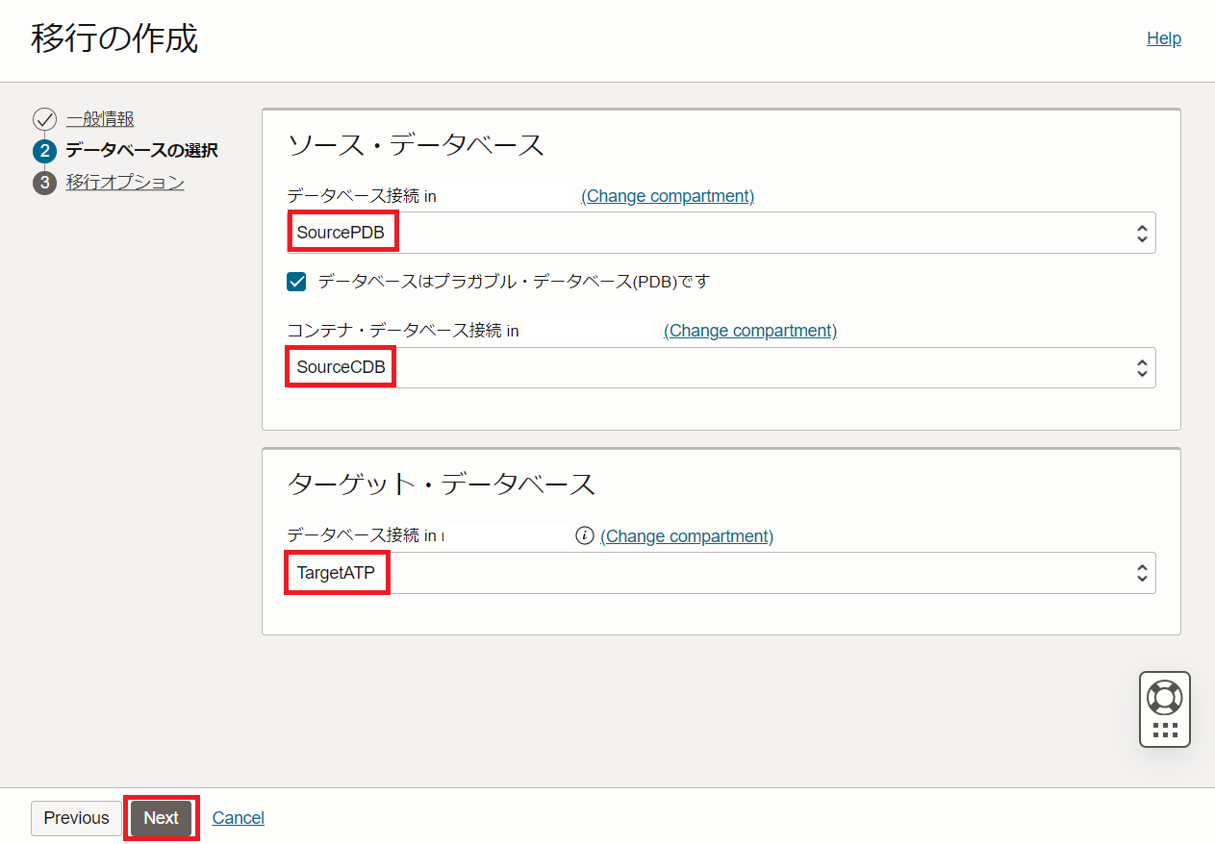The height and width of the screenshot is (844, 1215).
Task: Change compartment for target database connection
Action: [687, 535]
